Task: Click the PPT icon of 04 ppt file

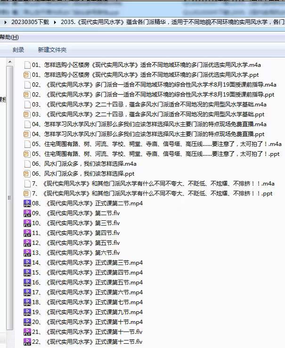Action: 27,134
